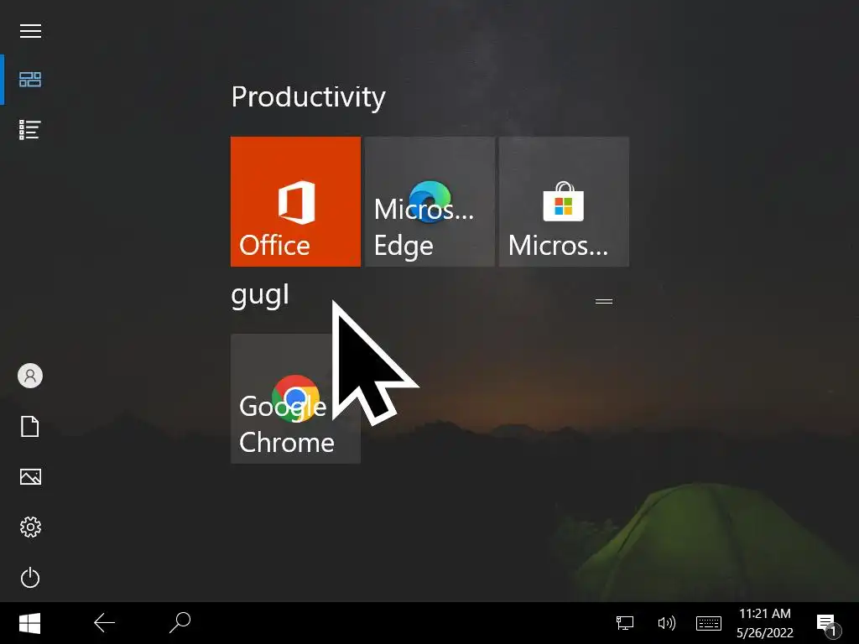Launch the Microsoft Edge tile
The height and width of the screenshot is (644, 859).
tap(429, 201)
